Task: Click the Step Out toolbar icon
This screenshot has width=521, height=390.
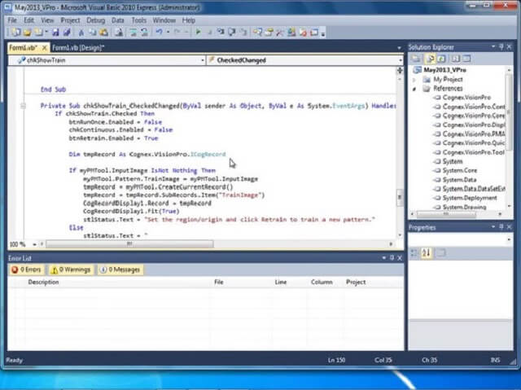Action: (243, 33)
